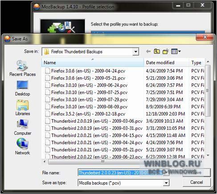Open the File name history dropdown arrow
Screen dimensions: 217x194
coord(166,173)
